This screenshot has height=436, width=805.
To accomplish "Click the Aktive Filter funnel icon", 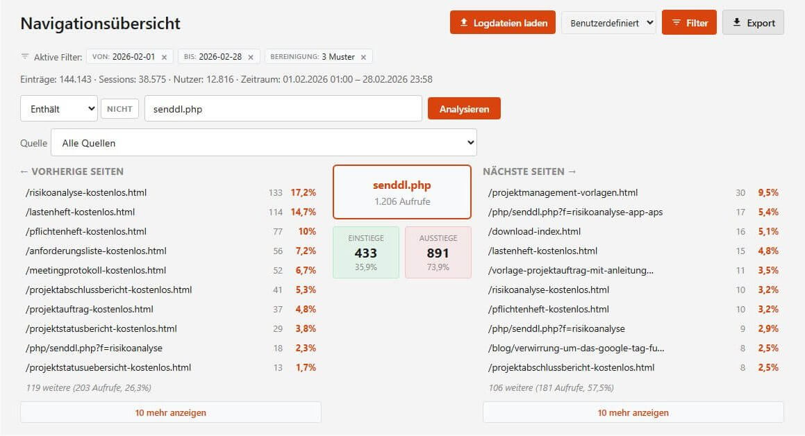I will (25, 57).
